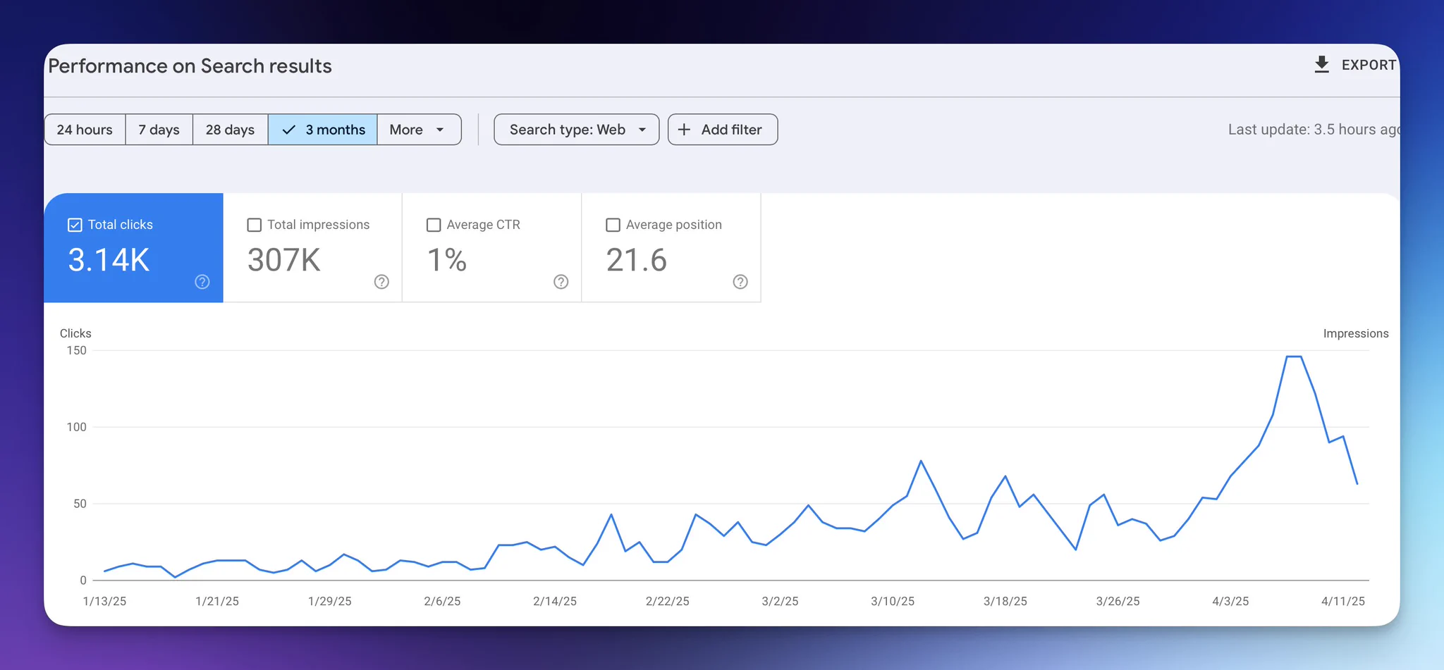Click the 150 y-axis label

[x=77, y=350]
